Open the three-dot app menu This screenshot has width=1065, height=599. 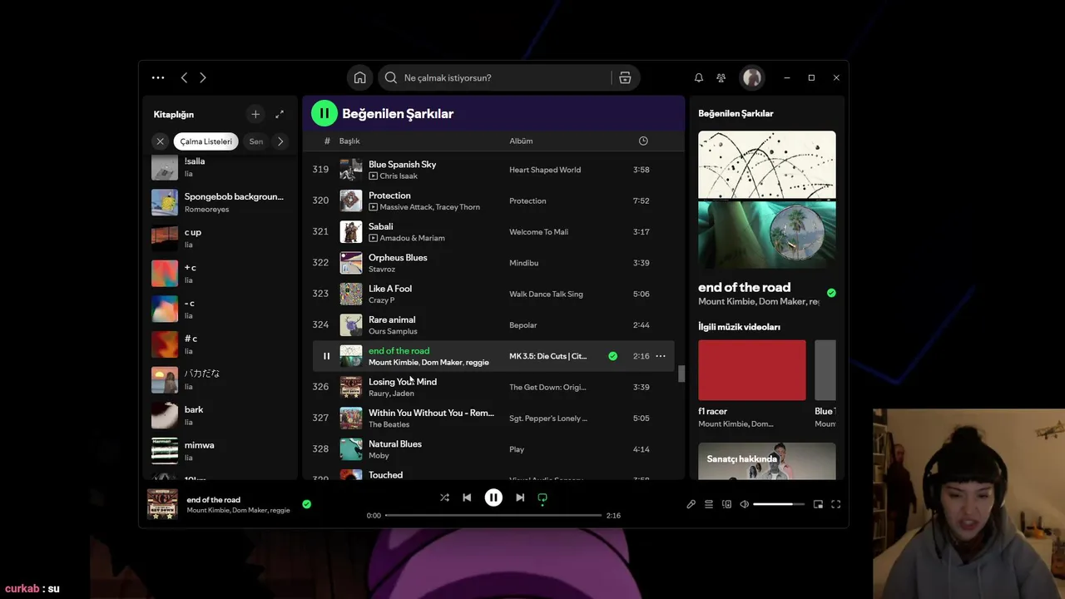pos(158,77)
